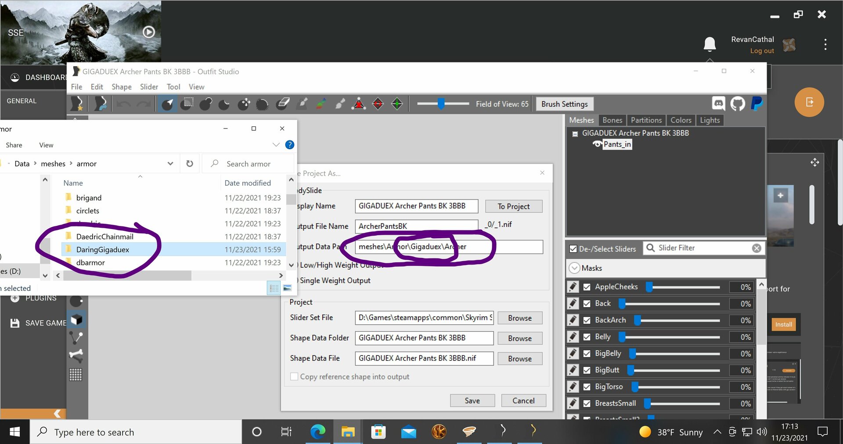
Task: Click the Output File Name field
Action: (416, 226)
